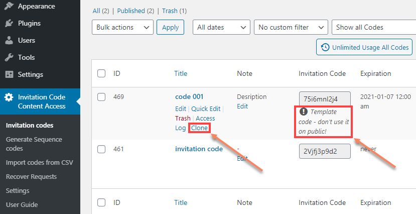
Task: Go to Invitation codes submenu
Action: (x=30, y=125)
